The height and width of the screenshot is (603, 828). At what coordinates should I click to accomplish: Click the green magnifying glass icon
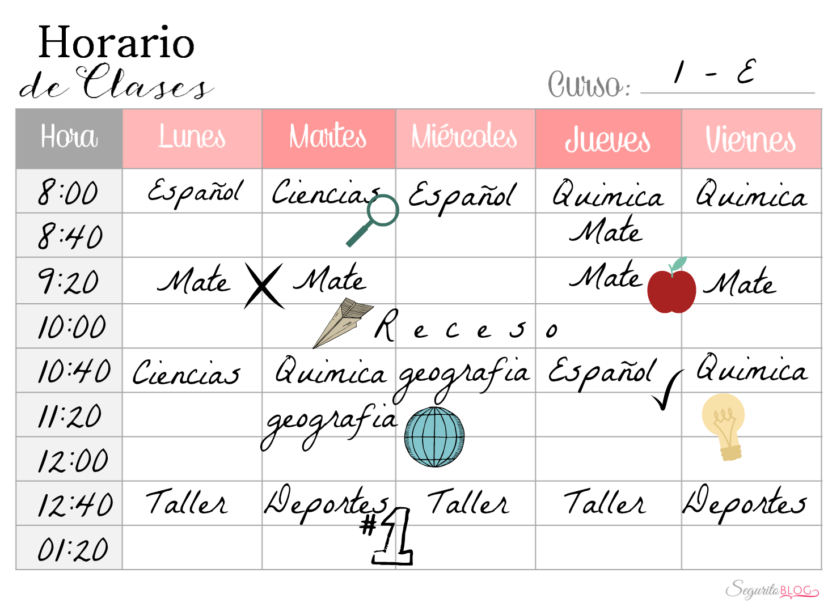point(373,220)
